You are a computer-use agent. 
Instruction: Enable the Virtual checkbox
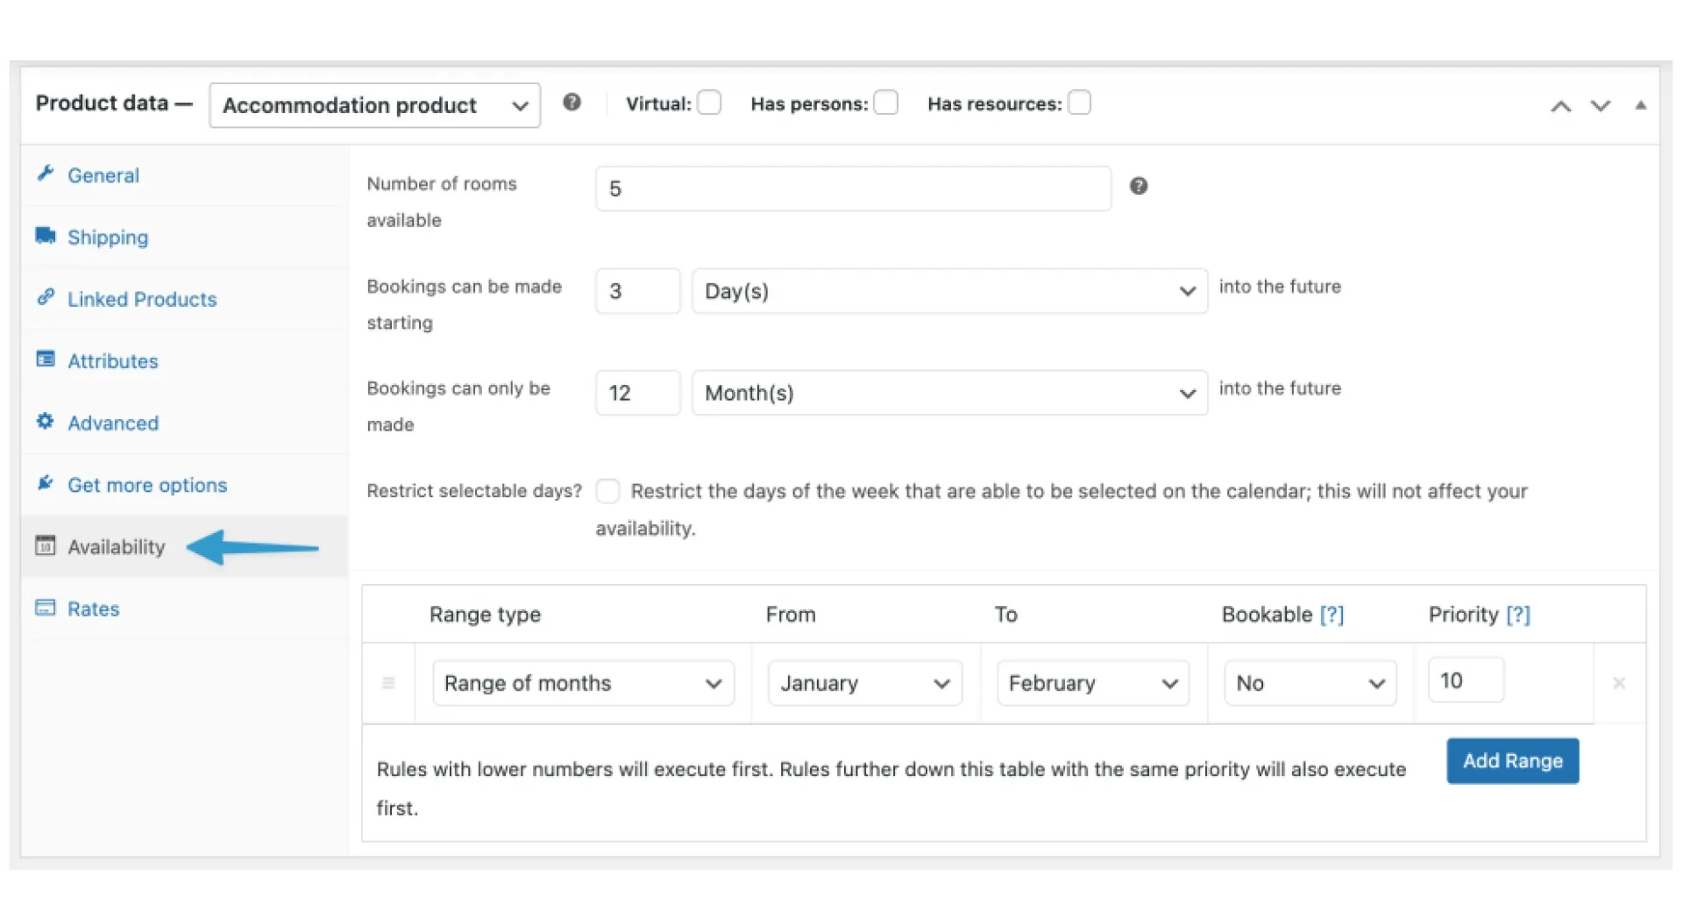pos(709,103)
